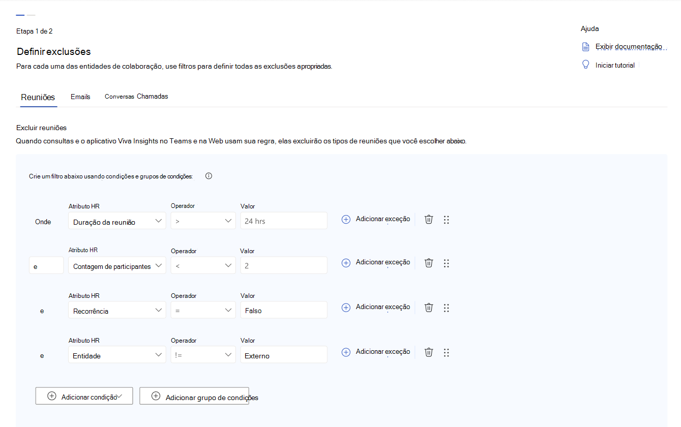The image size is (681, 427).
Task: Add exception to Contagem de participantes condition
Action: click(376, 263)
